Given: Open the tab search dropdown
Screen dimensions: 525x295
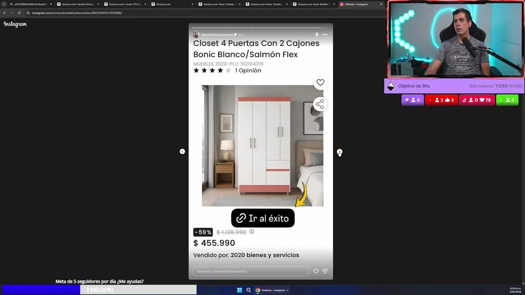Looking at the screenshot, I should tap(4, 4).
